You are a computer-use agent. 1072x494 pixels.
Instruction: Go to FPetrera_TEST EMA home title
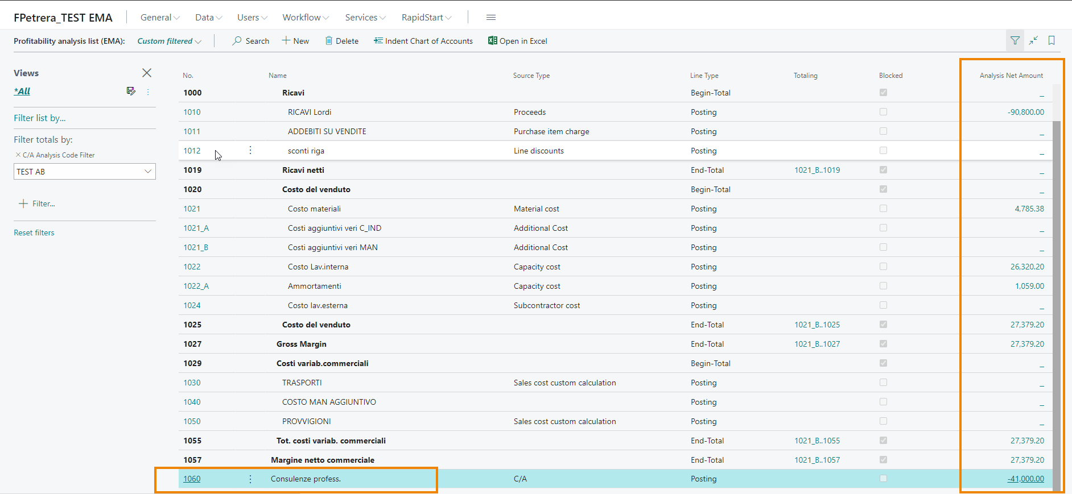tap(63, 18)
